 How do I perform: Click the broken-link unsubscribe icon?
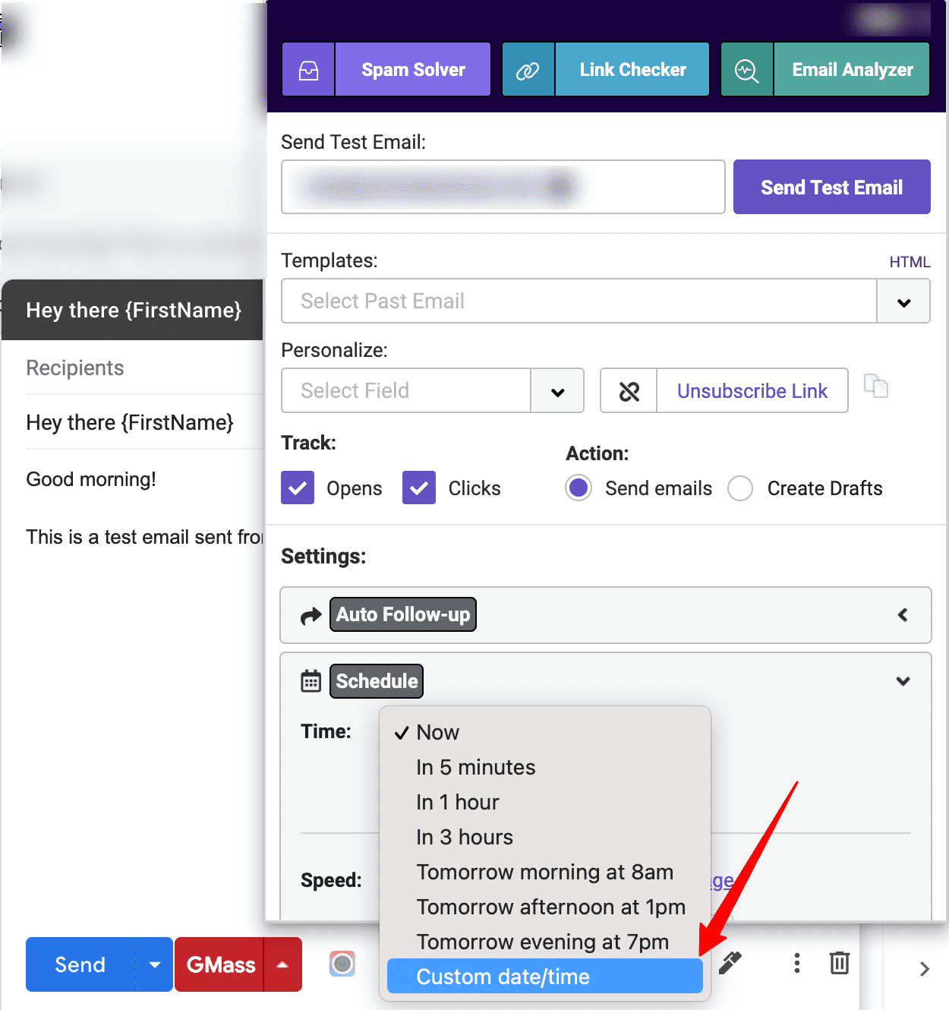click(x=628, y=390)
